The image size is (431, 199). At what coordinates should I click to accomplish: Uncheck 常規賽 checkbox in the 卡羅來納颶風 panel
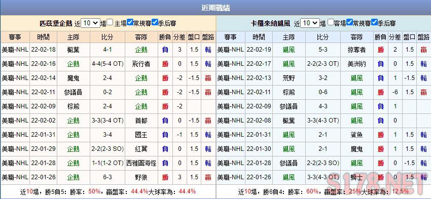349,22
